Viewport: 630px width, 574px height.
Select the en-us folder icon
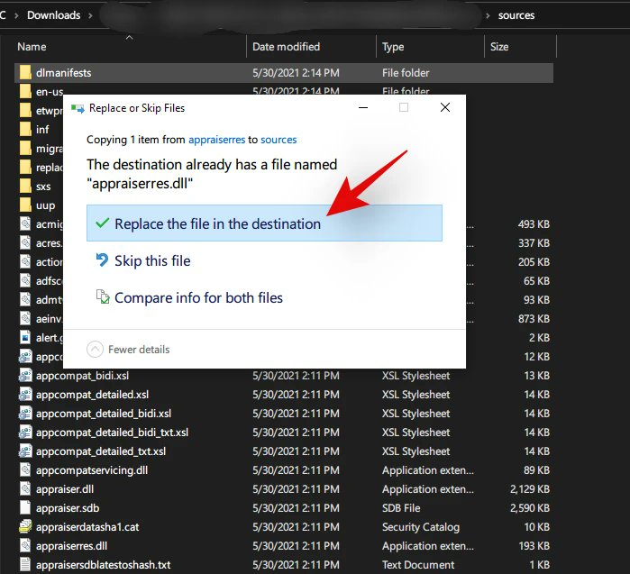pos(25,91)
